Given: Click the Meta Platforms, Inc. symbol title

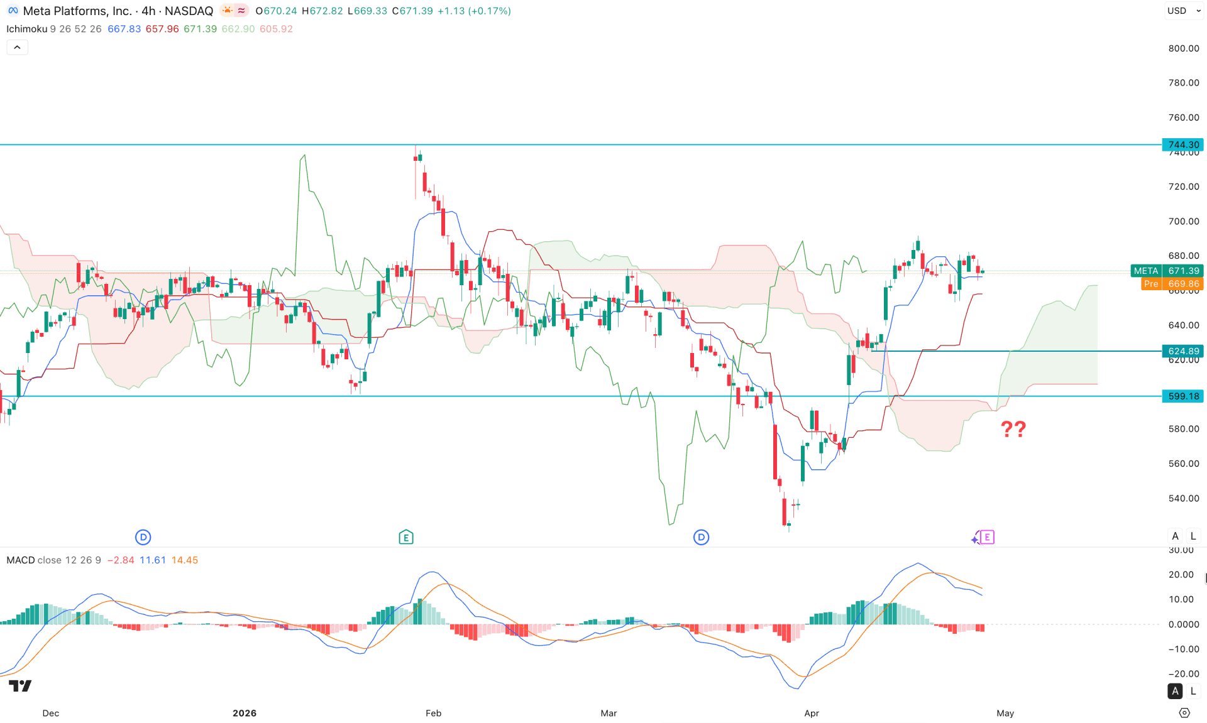Looking at the screenshot, I should coord(77,11).
